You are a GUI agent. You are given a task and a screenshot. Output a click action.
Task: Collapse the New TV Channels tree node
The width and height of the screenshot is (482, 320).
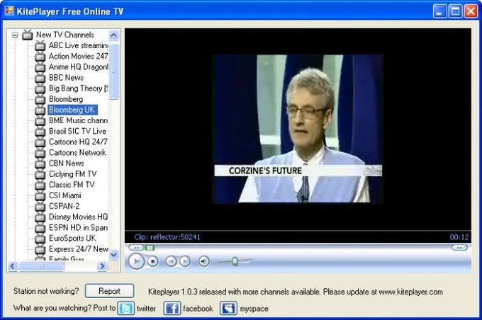click(15, 35)
